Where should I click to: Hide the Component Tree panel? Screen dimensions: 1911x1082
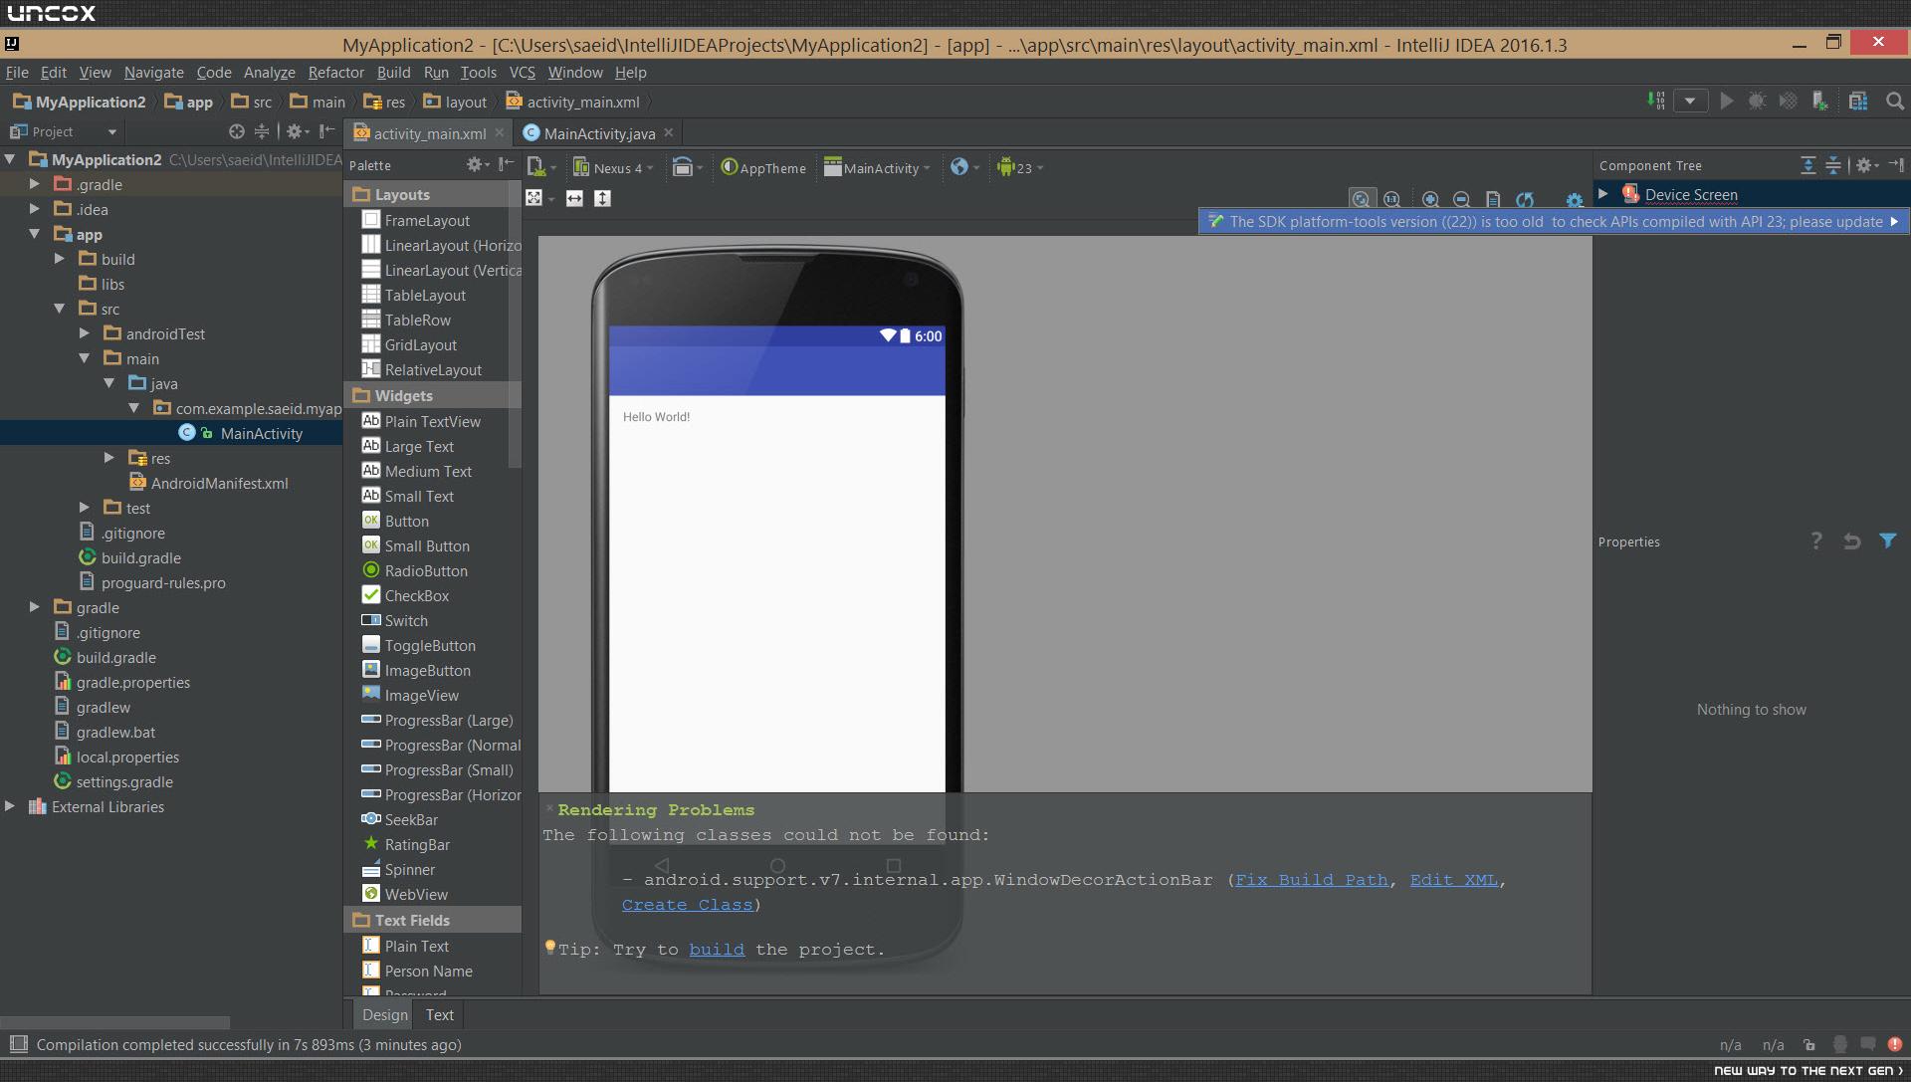[x=1896, y=165]
